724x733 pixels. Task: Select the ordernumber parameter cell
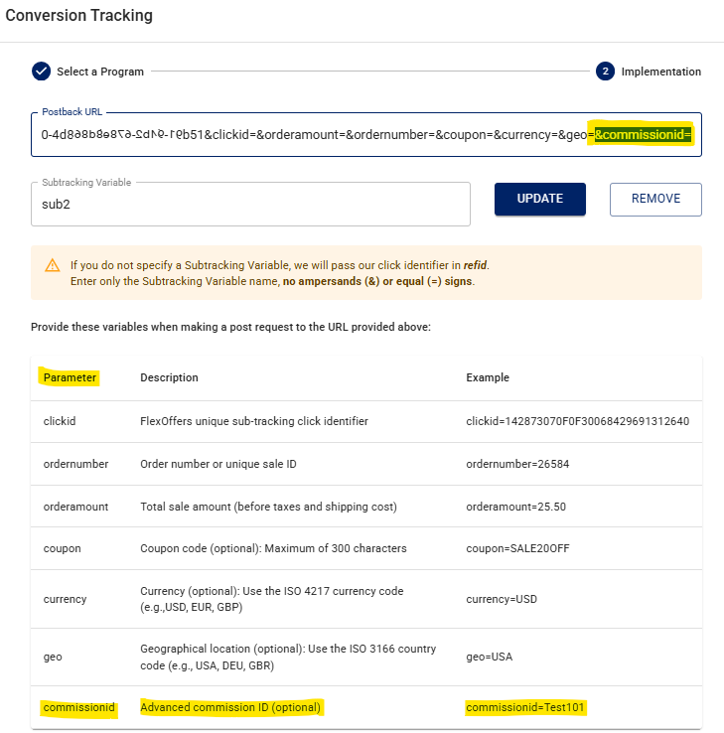click(x=76, y=464)
